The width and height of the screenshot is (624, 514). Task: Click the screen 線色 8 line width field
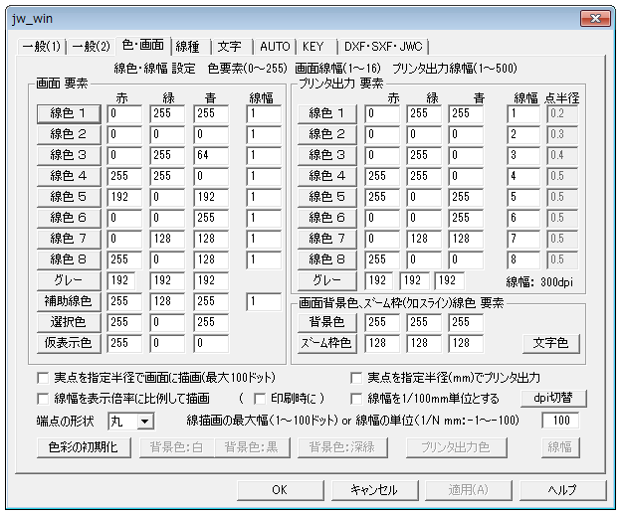(x=264, y=259)
